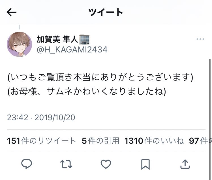Click the timestamp 23:42 · 2019/10/20
The image size is (212, 180).
41,117
